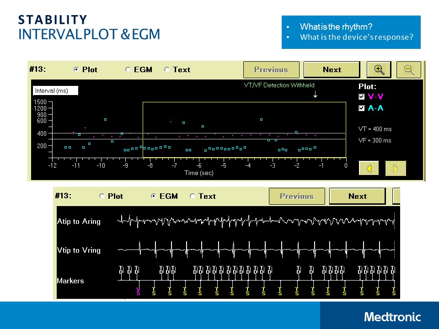Select EGM radio in the upper panel

pyautogui.click(x=128, y=69)
